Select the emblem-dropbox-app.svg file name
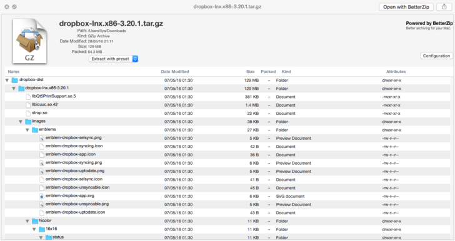This screenshot has width=455, height=241. tap(70, 196)
